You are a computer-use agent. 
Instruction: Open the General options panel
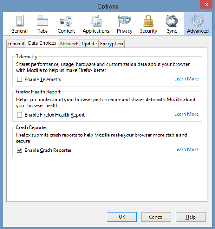[x=19, y=24]
